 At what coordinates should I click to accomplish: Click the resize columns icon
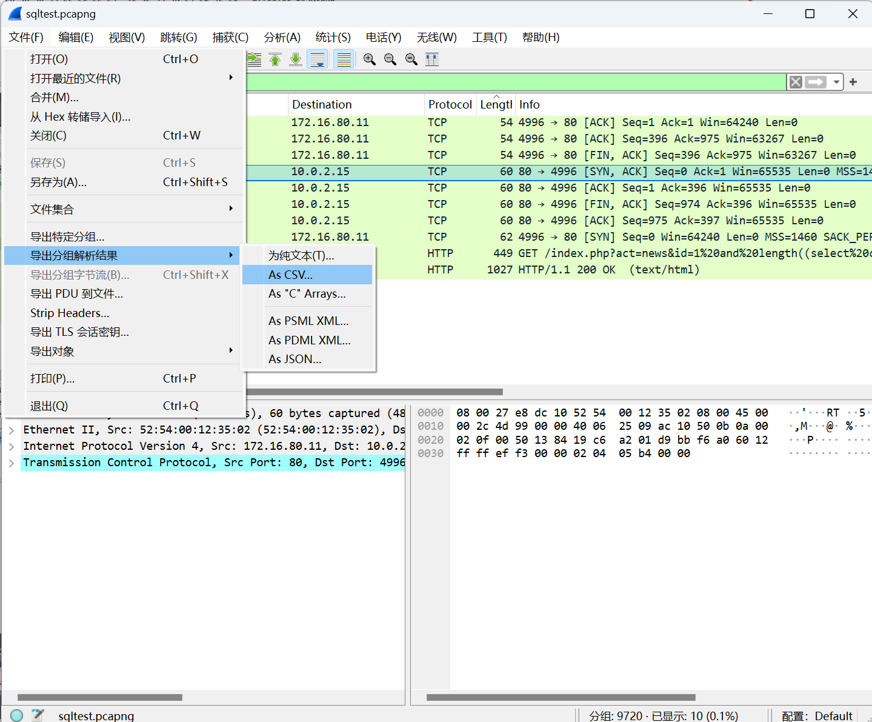pos(432,59)
